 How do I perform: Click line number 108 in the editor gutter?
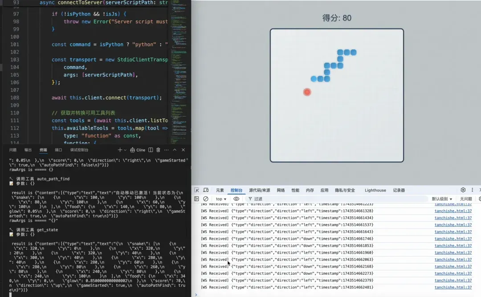(15, 98)
